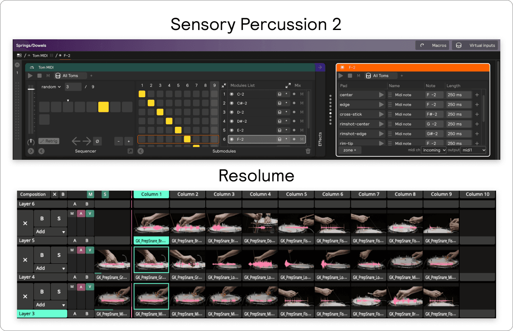Click the purple arrow on the Tom MIDI header
513x331 pixels.
320,67
